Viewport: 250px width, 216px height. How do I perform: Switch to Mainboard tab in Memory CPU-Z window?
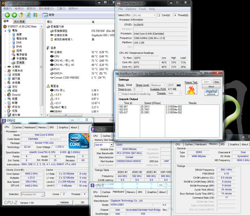click(x=201, y=144)
